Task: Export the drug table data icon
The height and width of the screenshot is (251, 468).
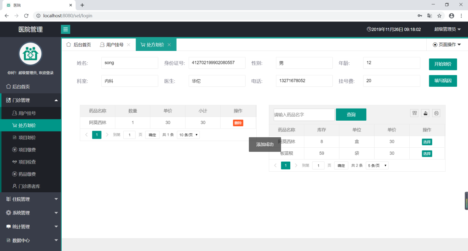Action: pyautogui.click(x=425, y=113)
